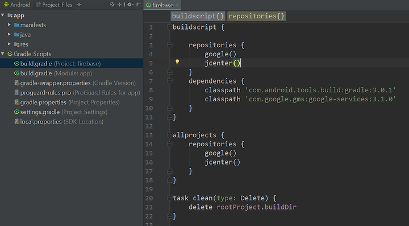Screen dimensions: 409x226
Task: Click the hide project panel icon
Action: coord(138,5)
